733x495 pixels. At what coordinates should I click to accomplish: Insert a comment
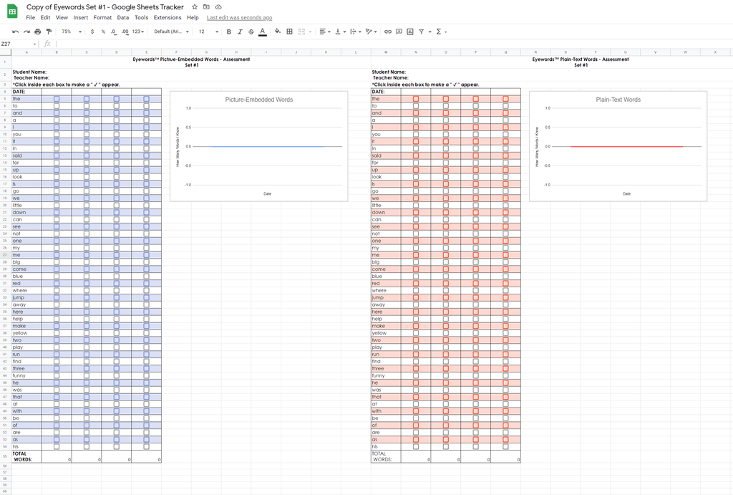tap(399, 32)
